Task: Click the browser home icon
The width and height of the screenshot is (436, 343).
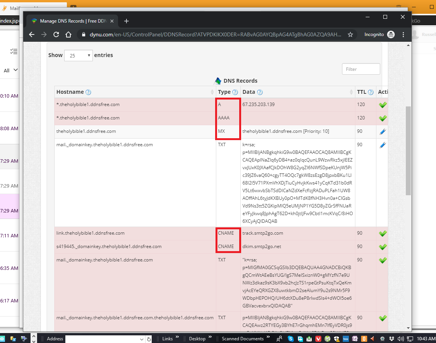Action: [68, 34]
